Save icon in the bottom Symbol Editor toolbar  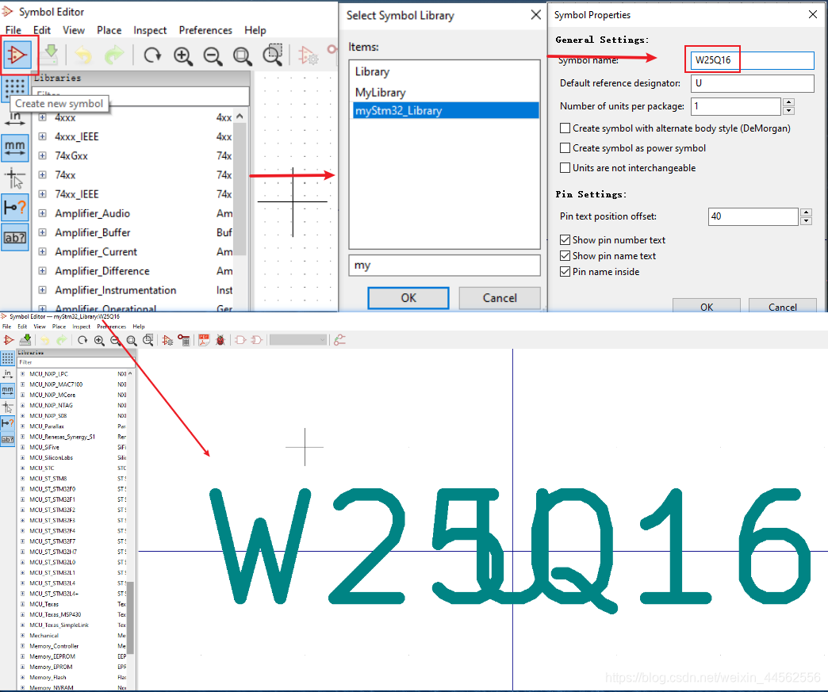(x=25, y=340)
